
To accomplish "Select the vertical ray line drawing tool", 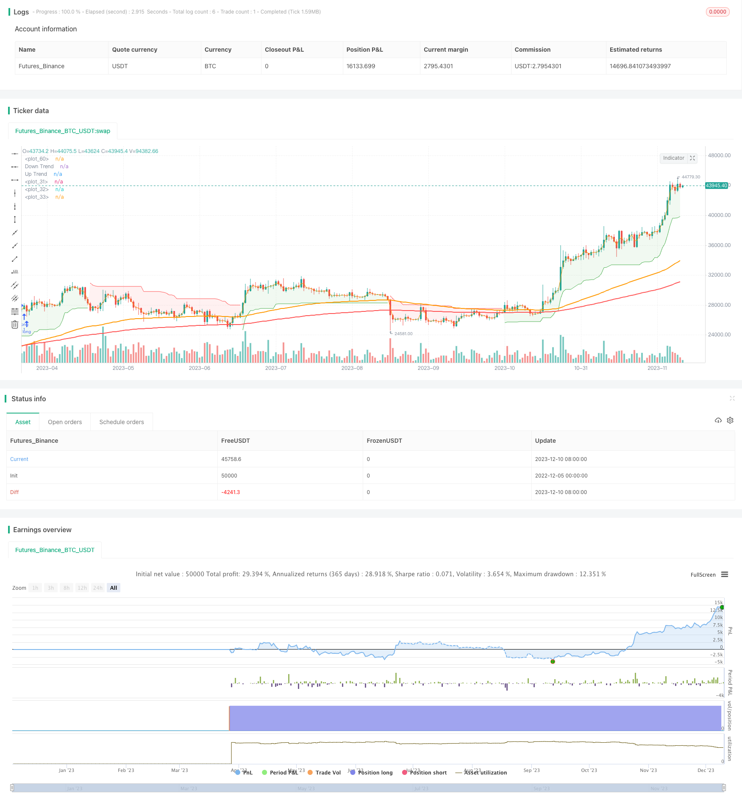I will tap(15, 206).
